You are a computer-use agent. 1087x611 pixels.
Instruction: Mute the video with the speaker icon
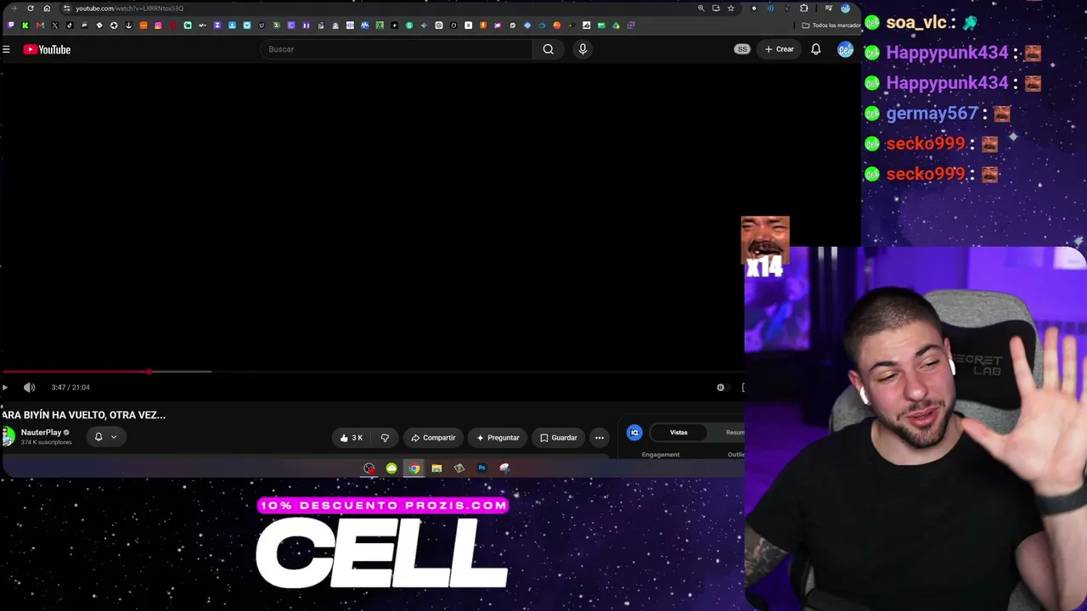click(30, 388)
